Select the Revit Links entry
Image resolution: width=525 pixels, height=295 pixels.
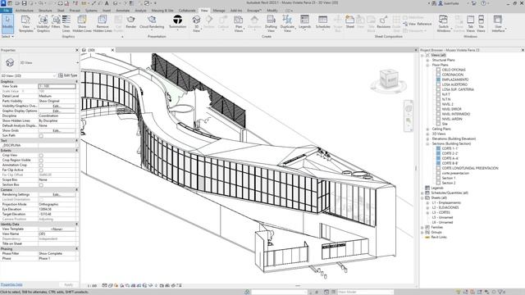(439, 237)
